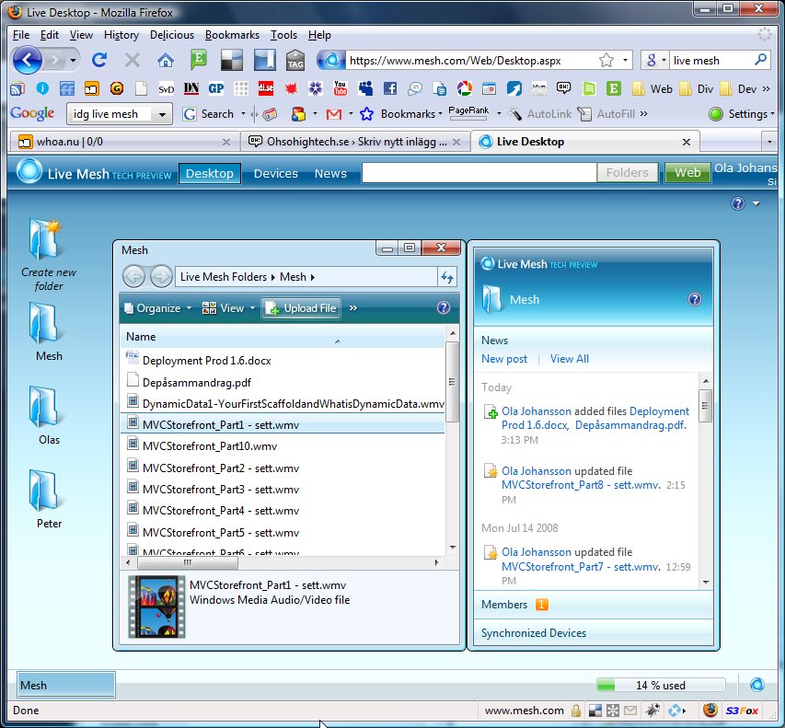Show more Mesh toolbar commands via the chevron

[353, 308]
